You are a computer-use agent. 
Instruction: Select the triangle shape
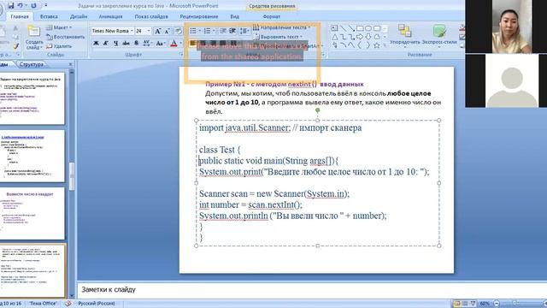[x=334, y=37]
